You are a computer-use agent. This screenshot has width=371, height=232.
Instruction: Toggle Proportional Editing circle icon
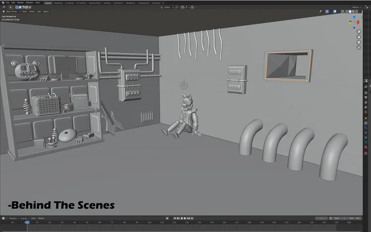pyautogui.click(x=192, y=7)
